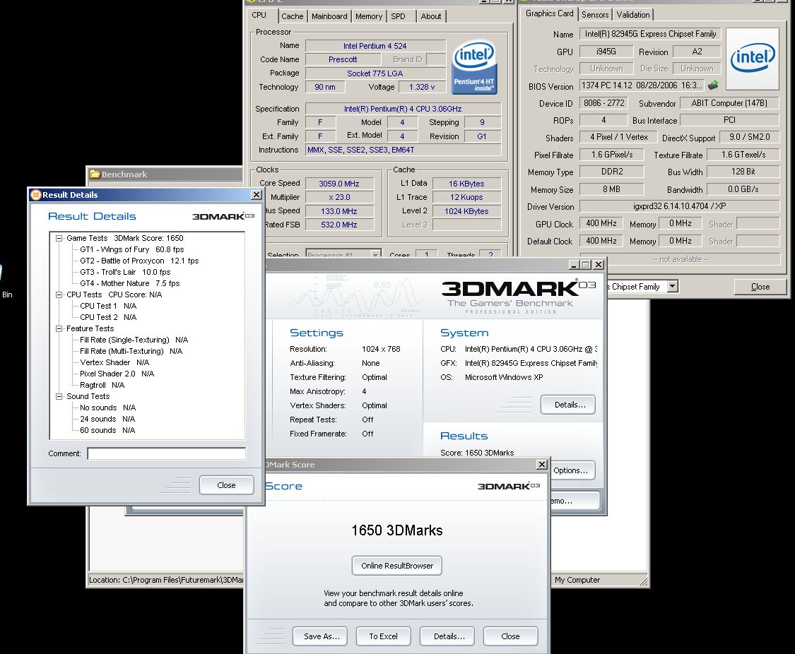Screen dimensions: 795x654
Task: Click the 1650 3DMarks score text
Action: (397, 530)
